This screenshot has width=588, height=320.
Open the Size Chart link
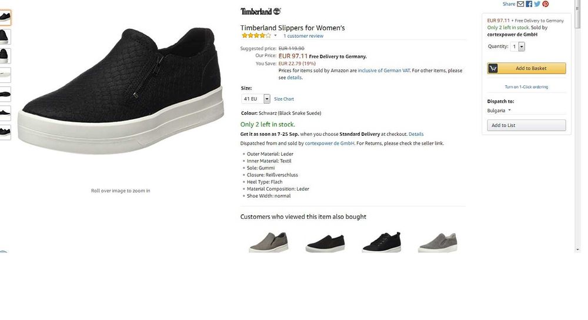pyautogui.click(x=284, y=99)
